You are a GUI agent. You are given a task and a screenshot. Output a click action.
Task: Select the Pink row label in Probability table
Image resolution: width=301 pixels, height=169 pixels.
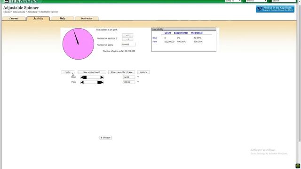(x=155, y=42)
